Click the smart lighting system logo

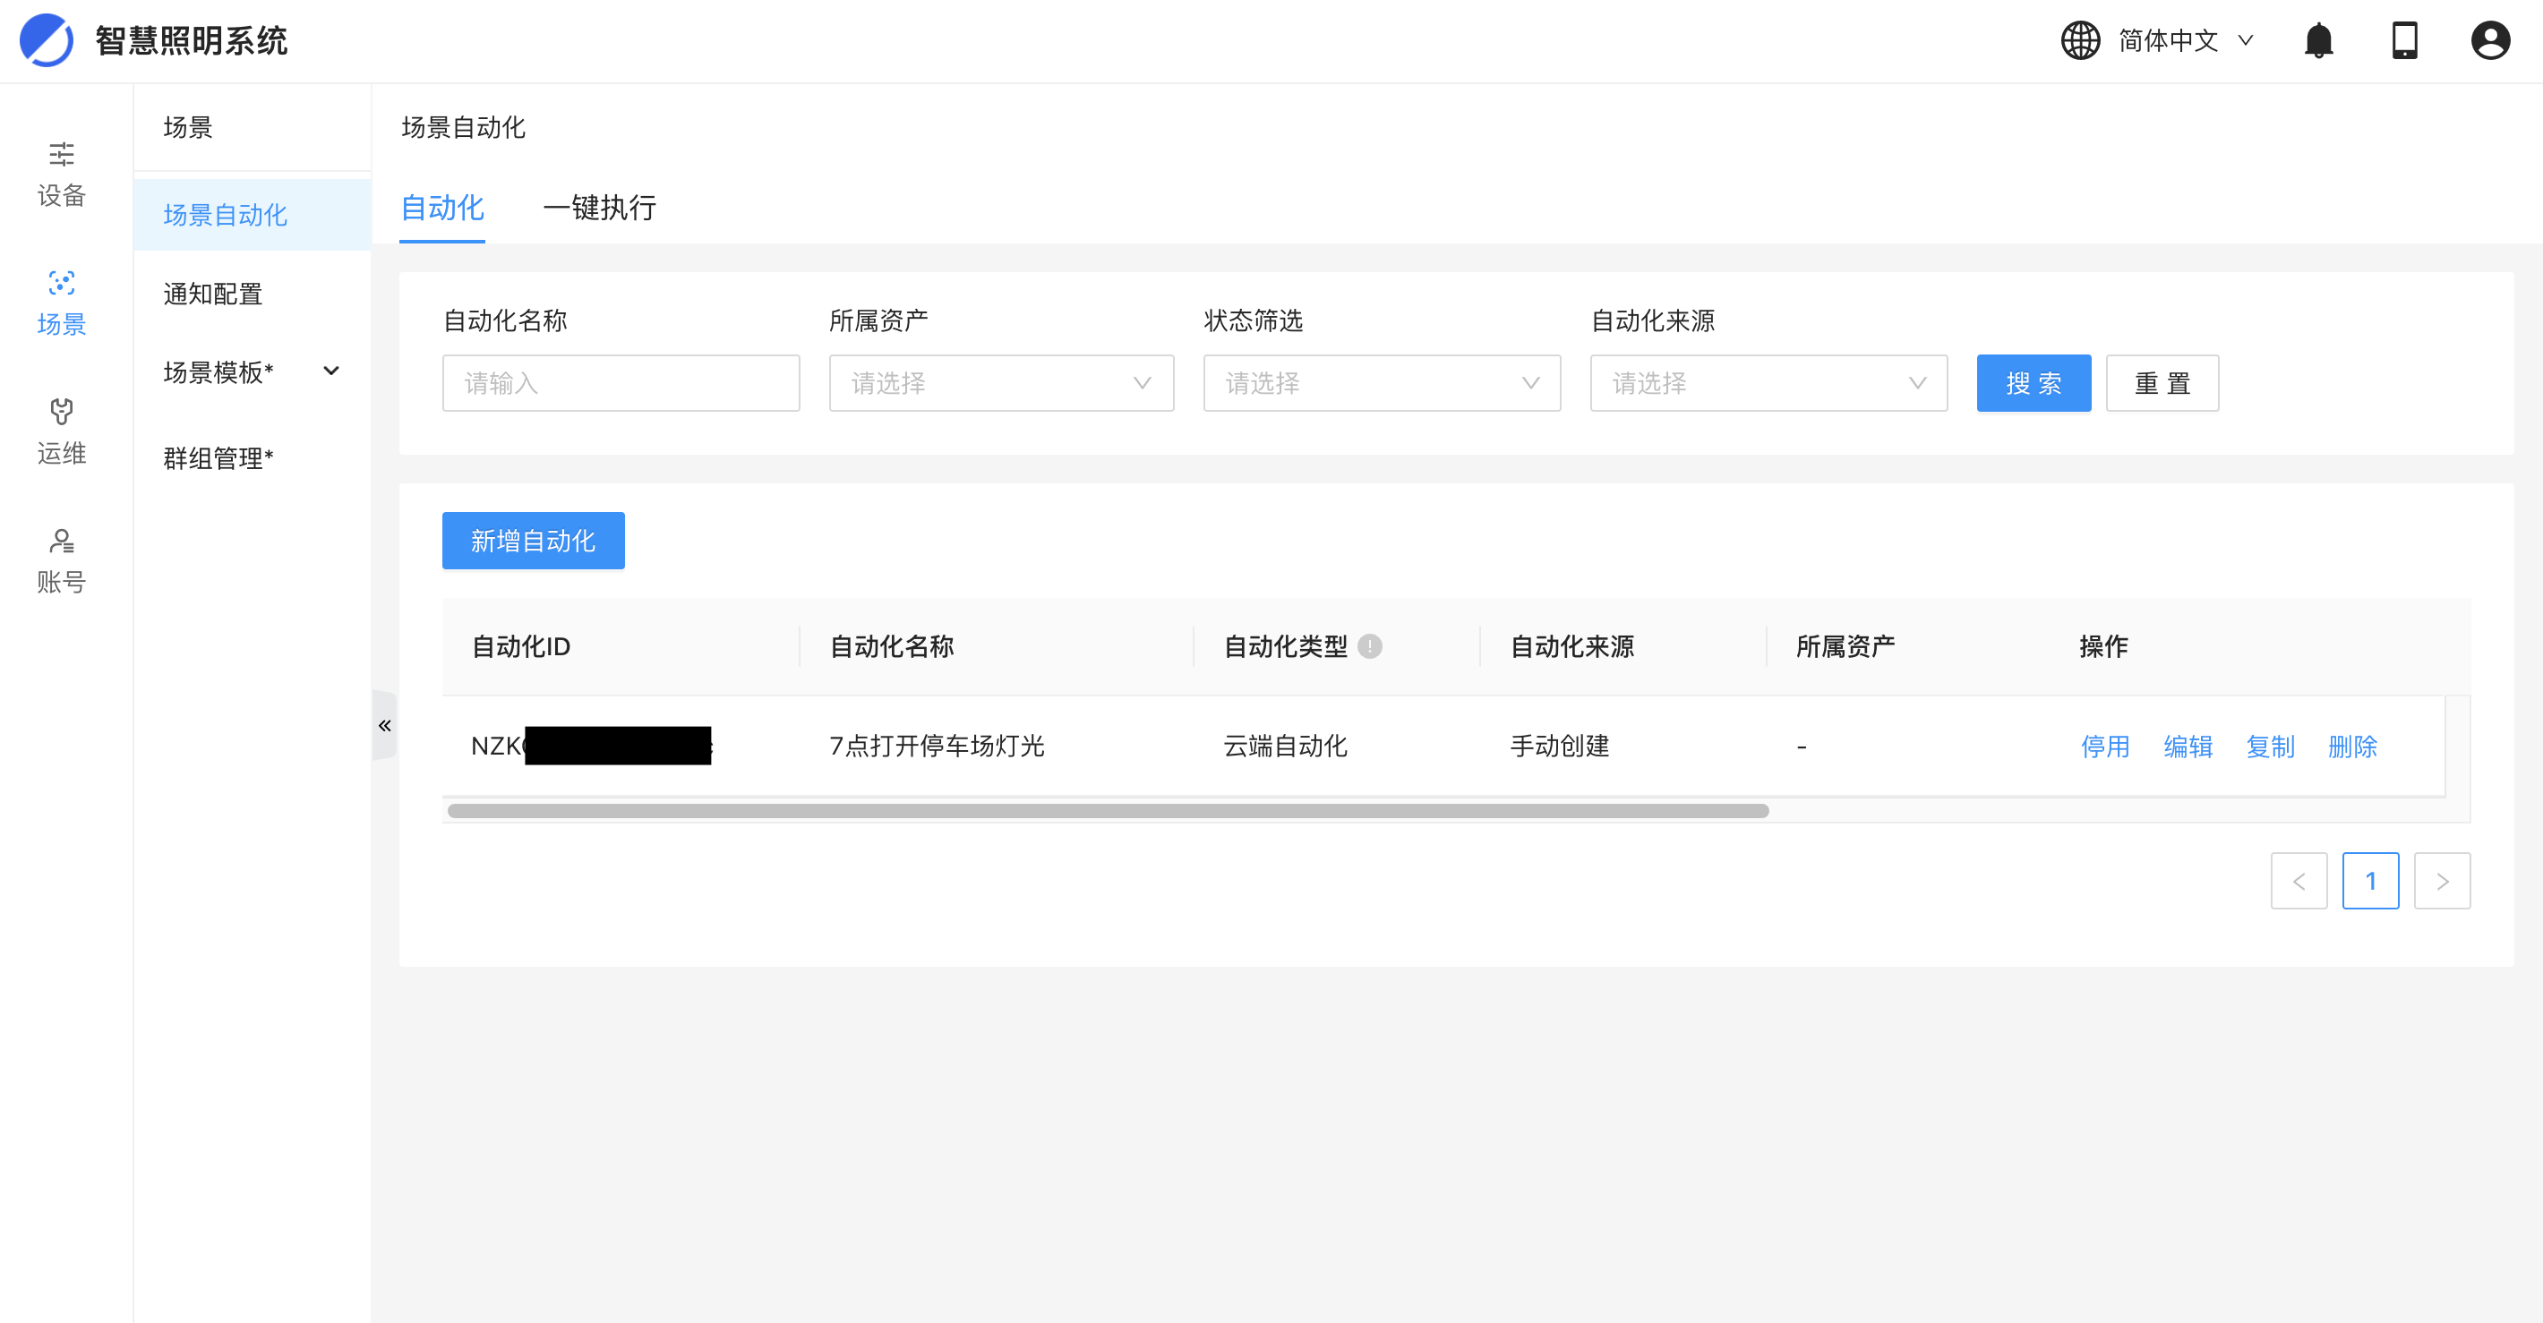coord(47,40)
